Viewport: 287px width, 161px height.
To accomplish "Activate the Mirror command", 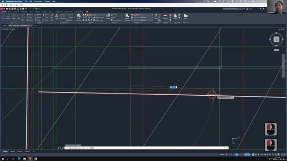I will pos(38,17).
